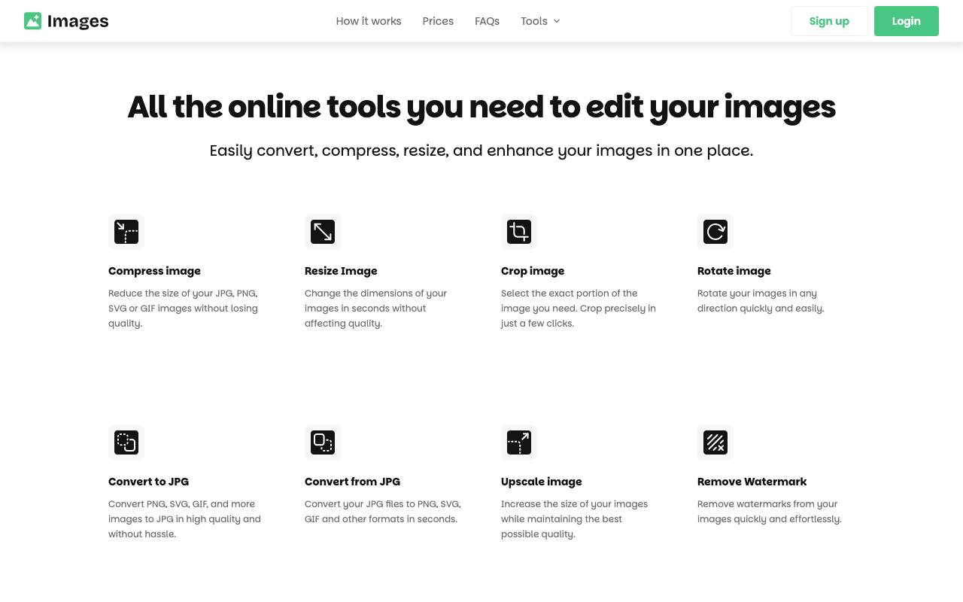Click 'Select the exact portion' description
963x602 pixels.
pyautogui.click(x=579, y=309)
